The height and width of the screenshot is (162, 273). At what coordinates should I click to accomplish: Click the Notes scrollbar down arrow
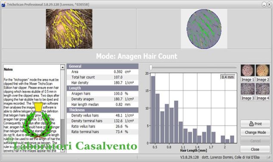click(x=63, y=150)
